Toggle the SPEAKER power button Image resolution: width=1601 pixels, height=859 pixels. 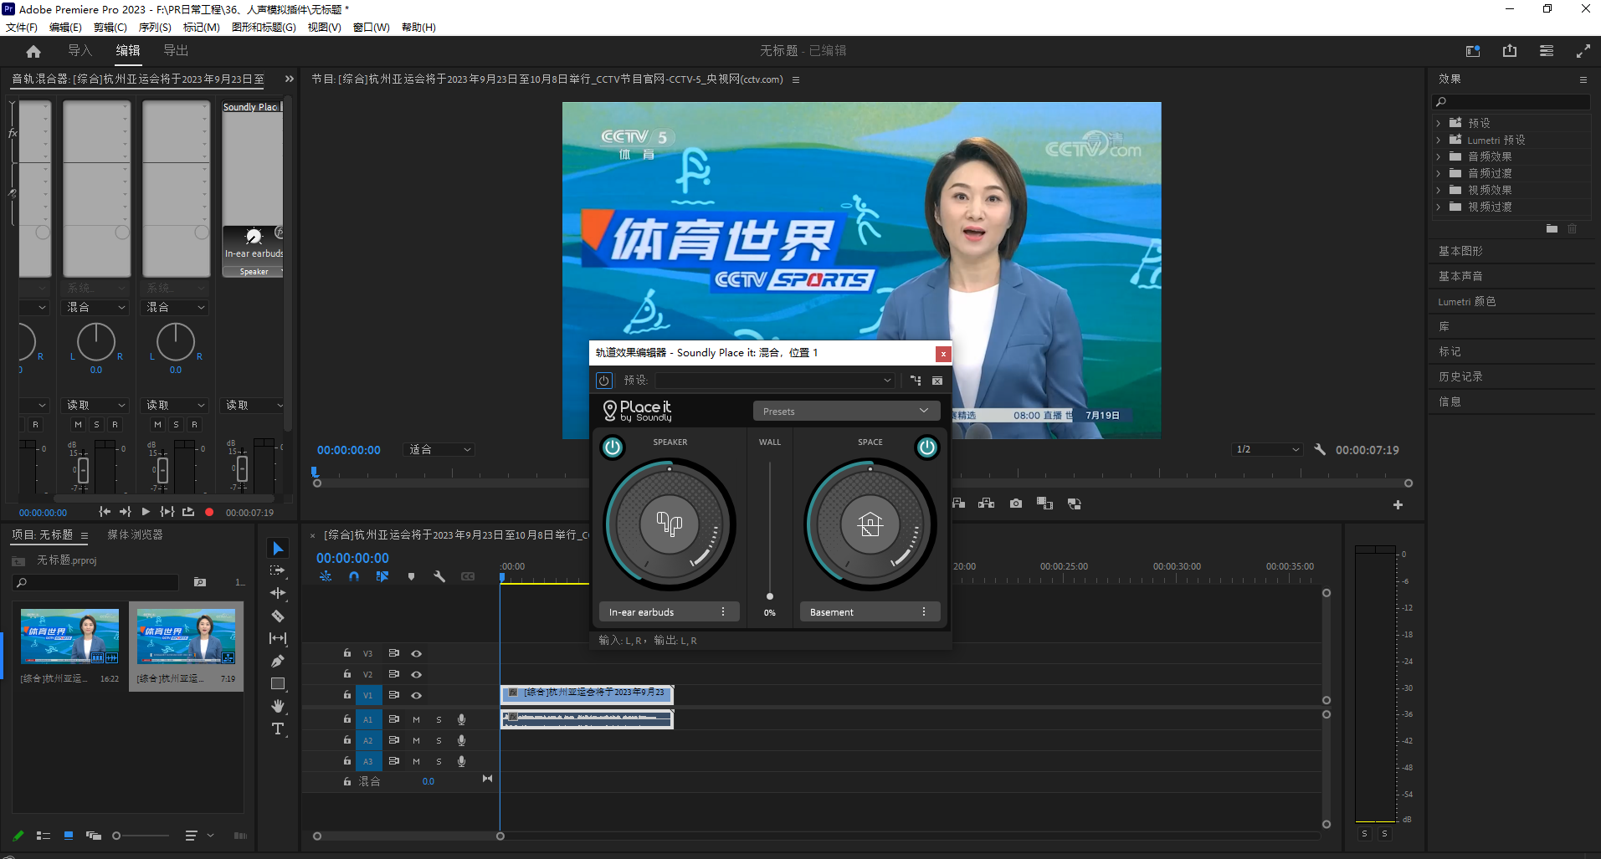[613, 447]
